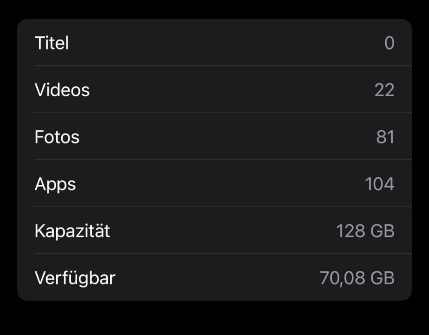The height and width of the screenshot is (335, 429).
Task: Select the Kapazität row label
Action: (72, 231)
